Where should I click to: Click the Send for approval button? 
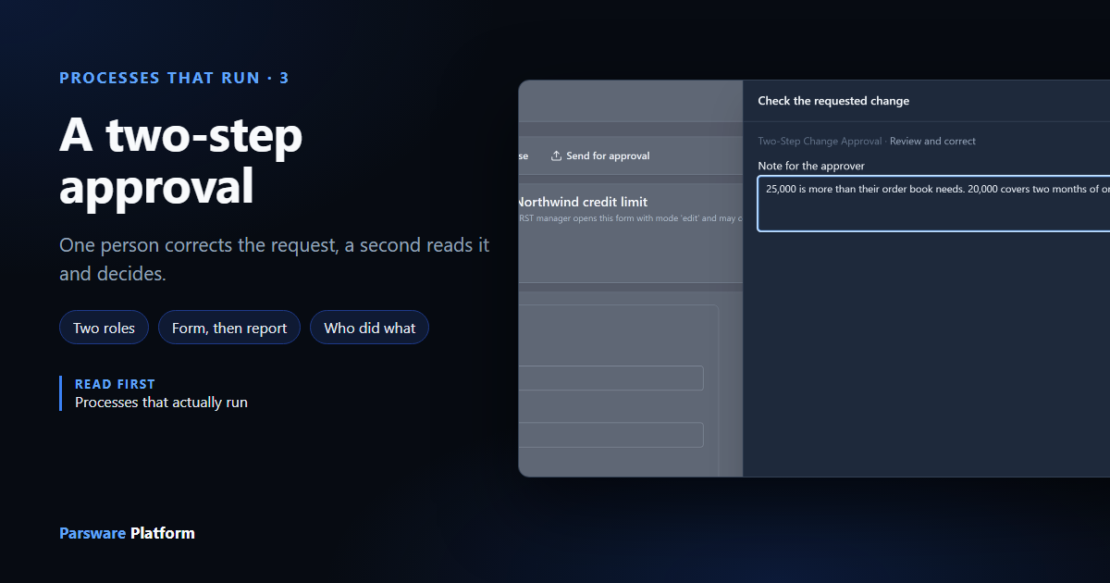tap(599, 155)
